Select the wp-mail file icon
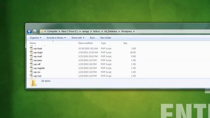Viewport: 210px width, 118px height. point(31,56)
